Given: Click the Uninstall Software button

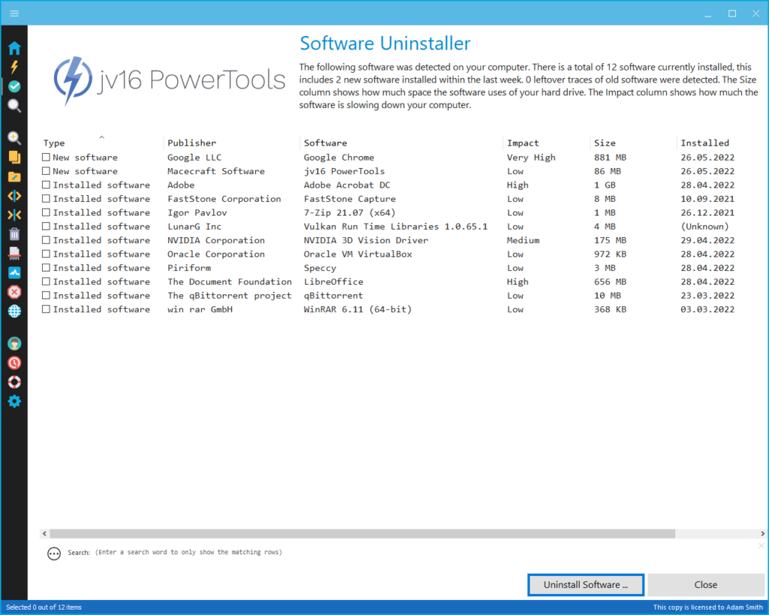Looking at the screenshot, I should 586,585.
